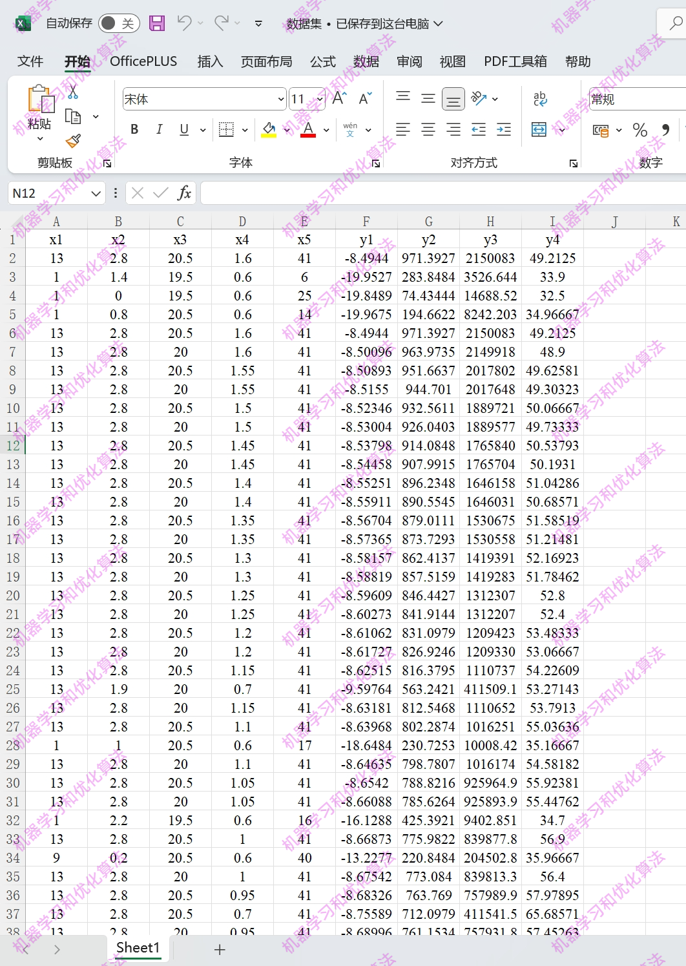Viewport: 686px width, 966px height.
Task: Click the select all corner triangle
Action: pyautogui.click(x=16, y=222)
